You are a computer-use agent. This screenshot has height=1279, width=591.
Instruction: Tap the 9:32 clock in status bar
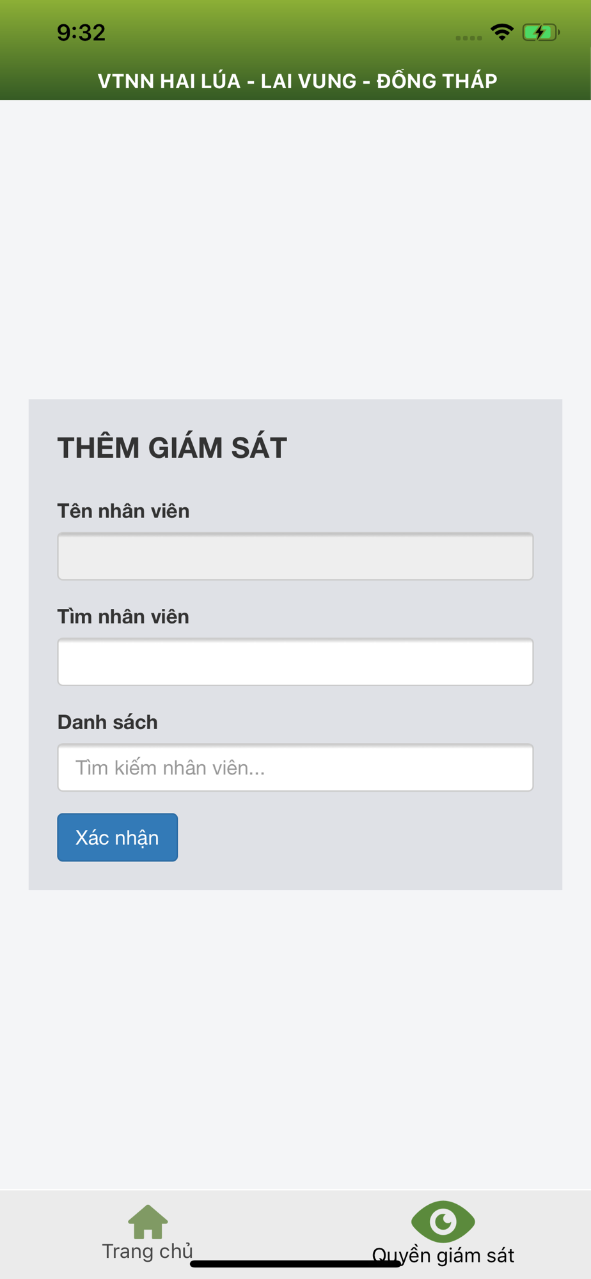point(81,33)
